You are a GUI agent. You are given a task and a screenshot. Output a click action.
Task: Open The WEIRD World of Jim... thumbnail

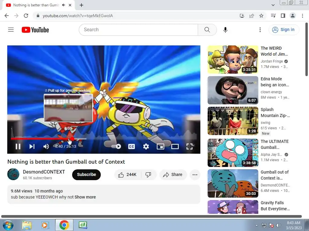point(233,60)
